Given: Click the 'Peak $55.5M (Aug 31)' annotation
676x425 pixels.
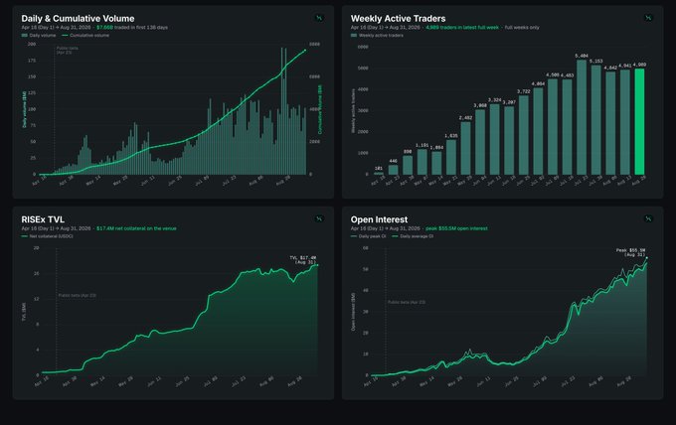Looking at the screenshot, I should point(630,252).
